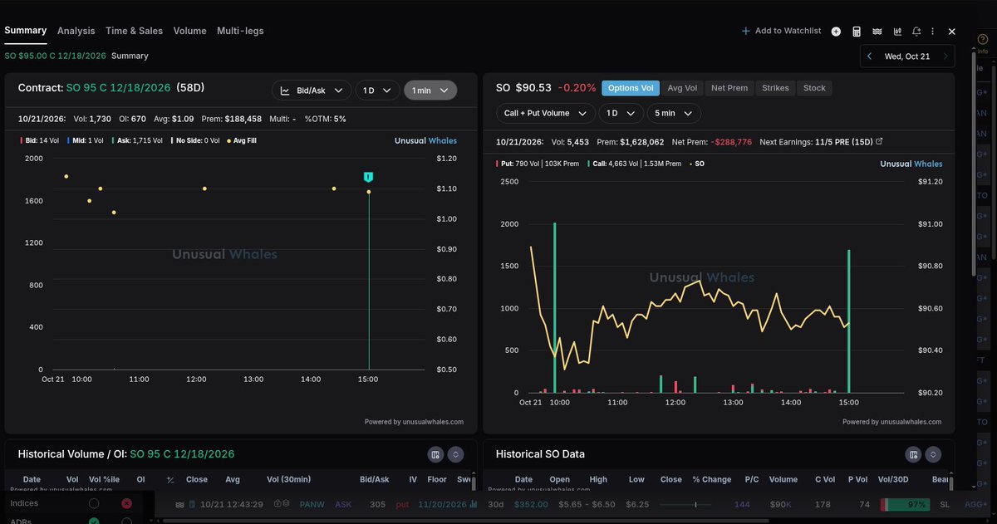997x524 pixels.
Task: Open the 5 min interval dropdown
Action: click(x=675, y=113)
